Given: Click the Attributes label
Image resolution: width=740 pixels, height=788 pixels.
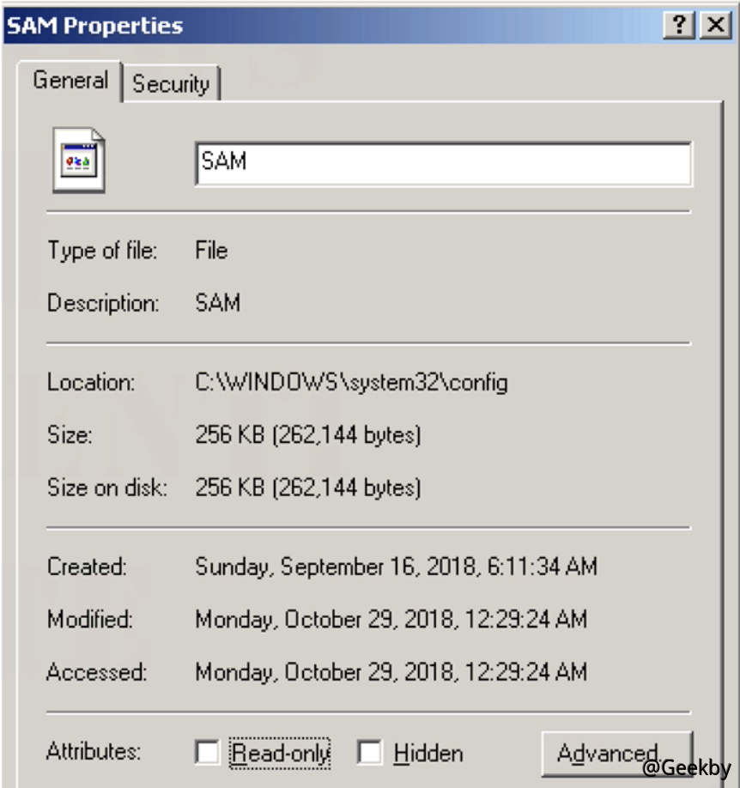Looking at the screenshot, I should click(x=93, y=752).
